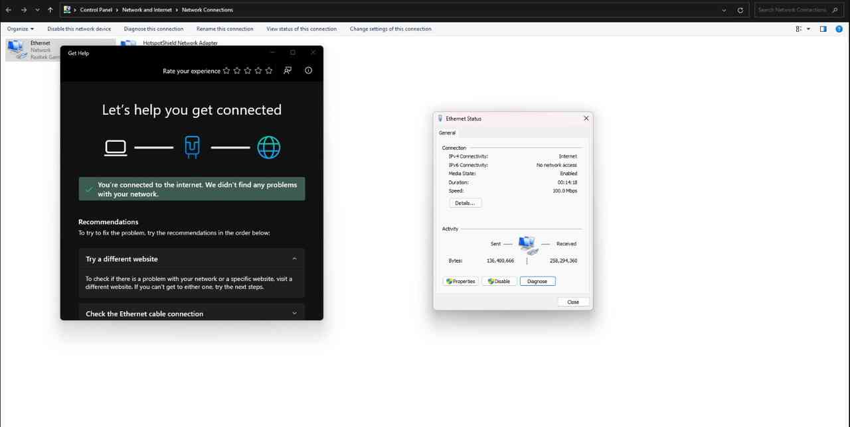
Task: Click 'Disable this network device' command
Action: tap(79, 29)
